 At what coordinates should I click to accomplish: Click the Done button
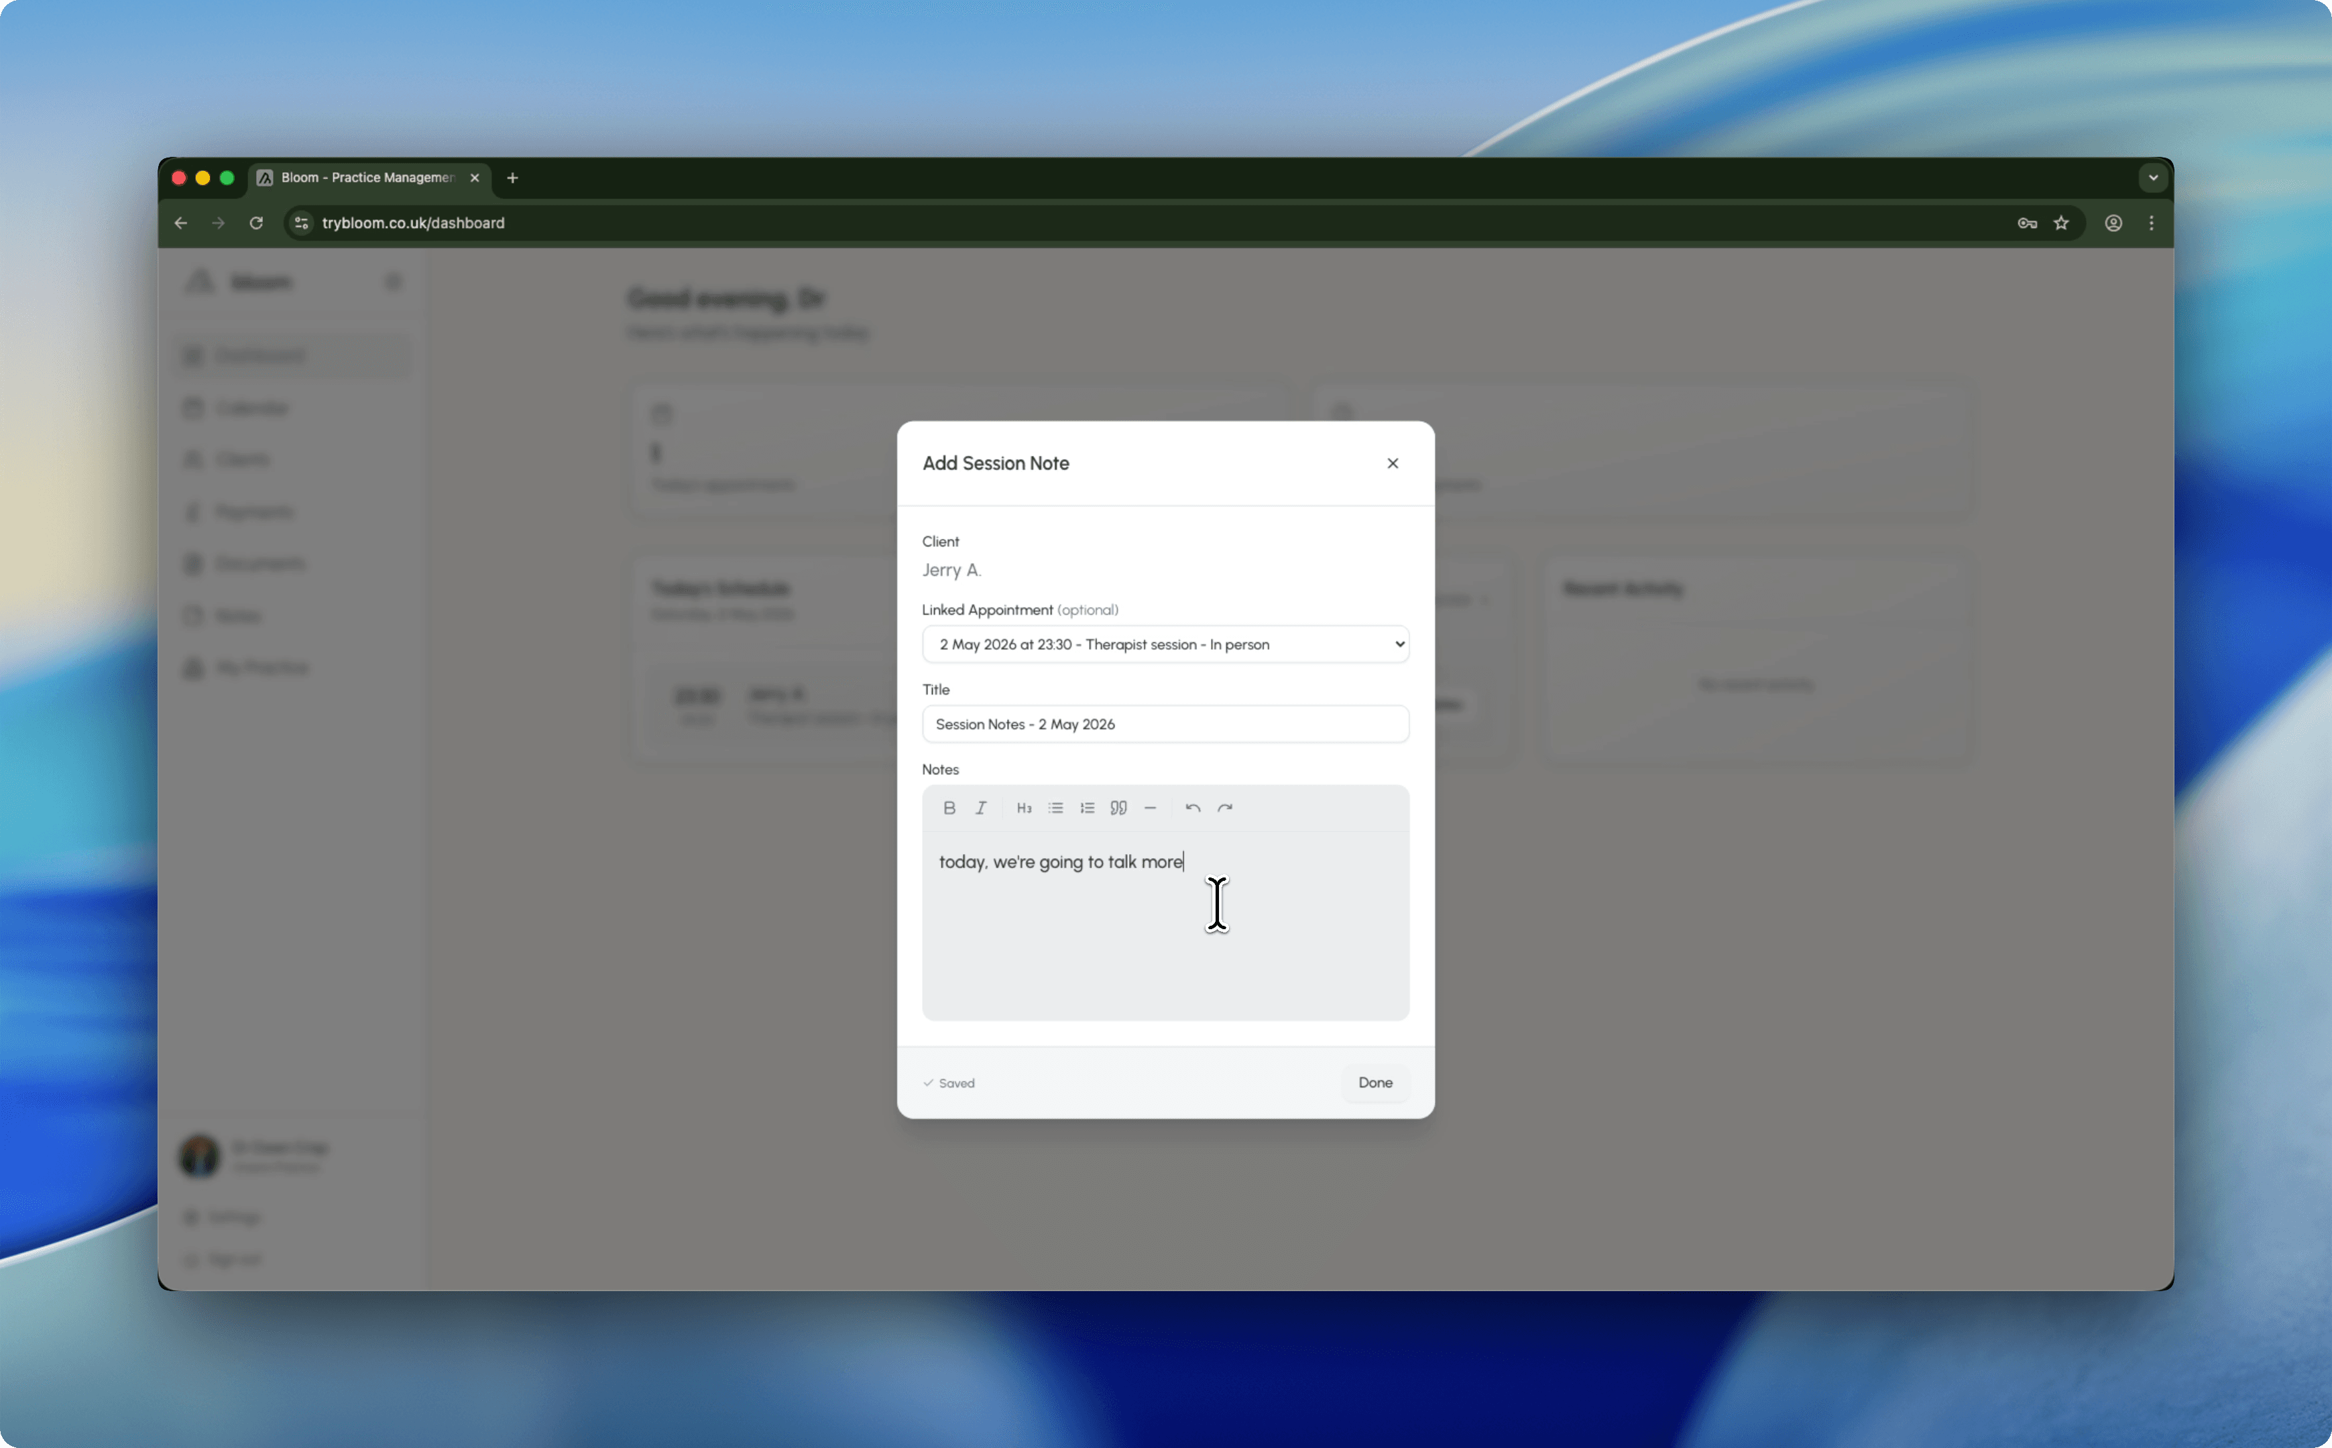pyautogui.click(x=1375, y=1082)
